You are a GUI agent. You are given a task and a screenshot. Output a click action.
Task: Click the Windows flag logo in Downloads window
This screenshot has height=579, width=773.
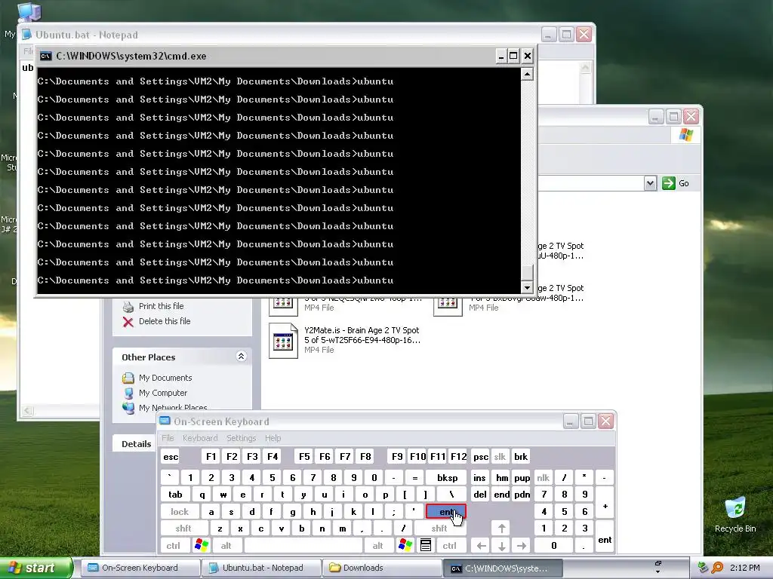[685, 135]
